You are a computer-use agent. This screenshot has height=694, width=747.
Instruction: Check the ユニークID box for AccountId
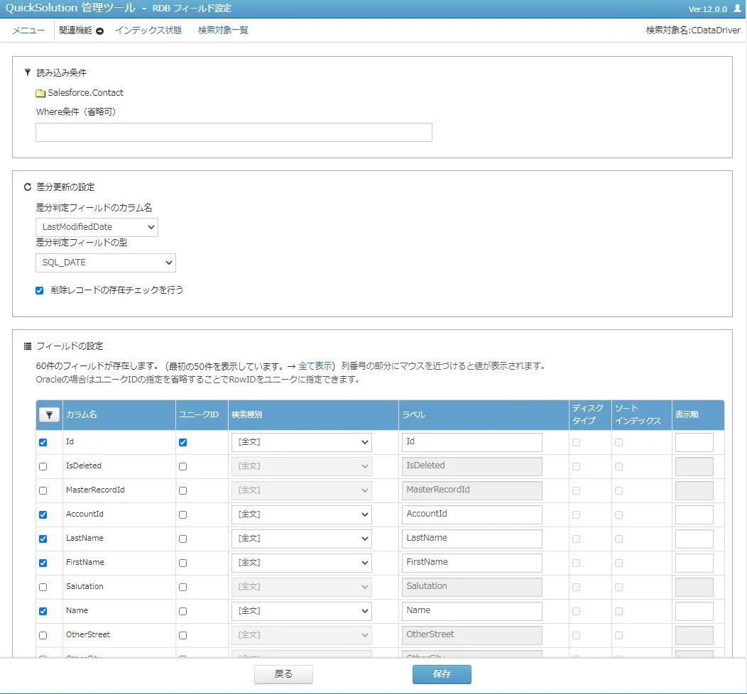point(183,514)
